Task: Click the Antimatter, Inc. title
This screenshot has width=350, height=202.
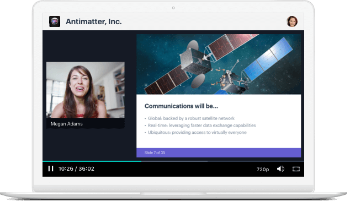Action: point(94,22)
